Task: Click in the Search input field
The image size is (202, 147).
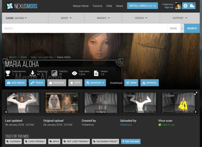Action: pos(85,28)
